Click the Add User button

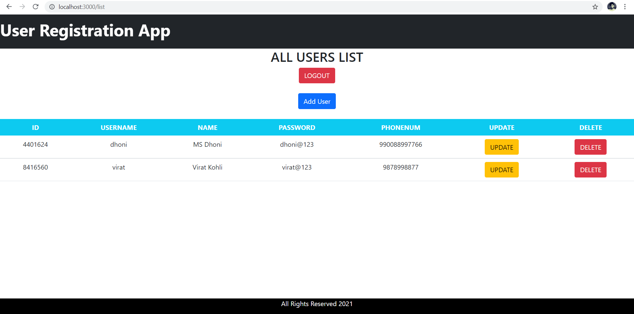(x=317, y=101)
